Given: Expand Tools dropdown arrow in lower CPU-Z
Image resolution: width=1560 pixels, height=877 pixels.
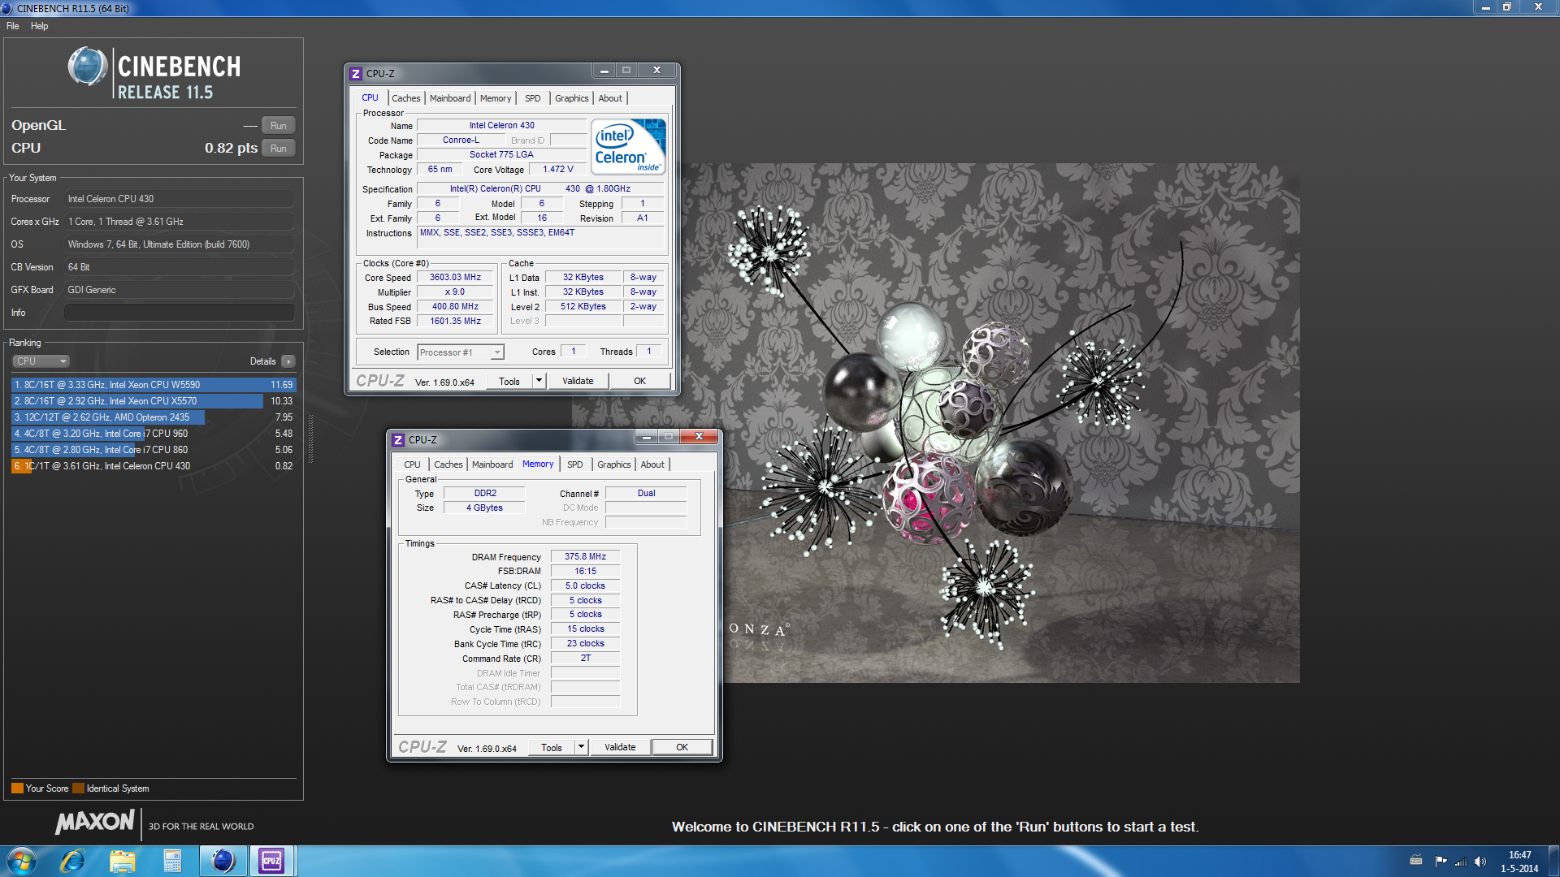Looking at the screenshot, I should click(x=581, y=748).
